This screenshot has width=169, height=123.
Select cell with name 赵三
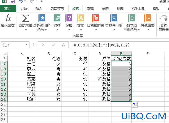(x=22, y=74)
